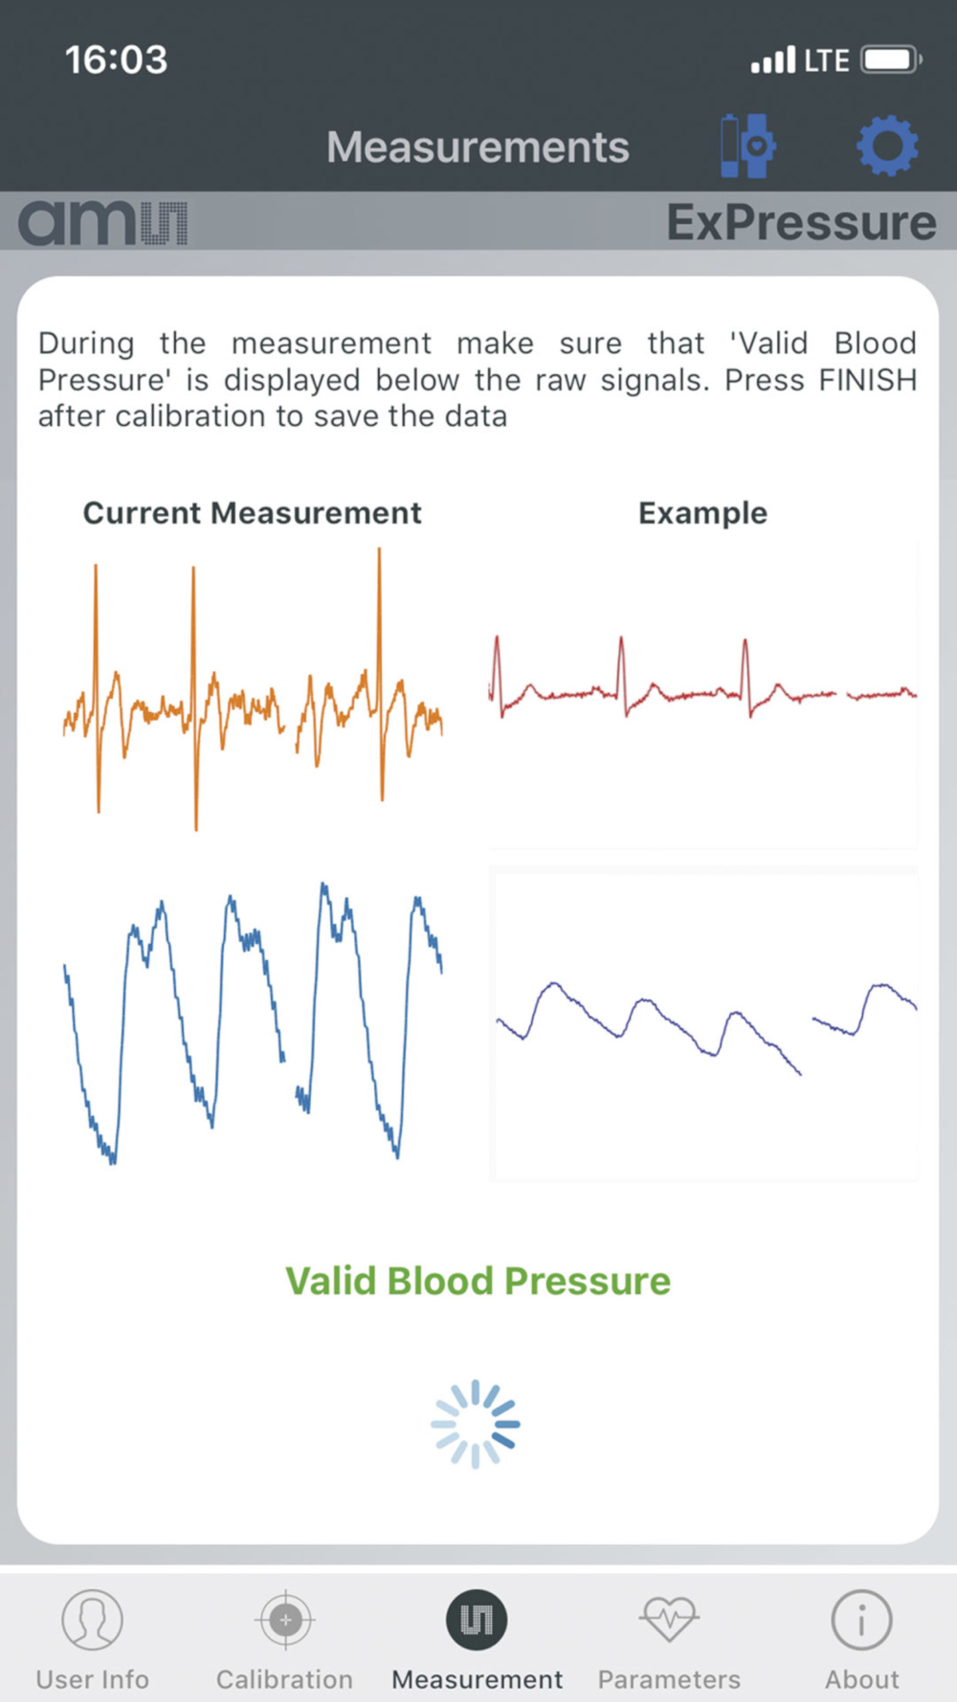This screenshot has width=957, height=1702.
Task: Open the settings gear icon
Action: point(887,146)
